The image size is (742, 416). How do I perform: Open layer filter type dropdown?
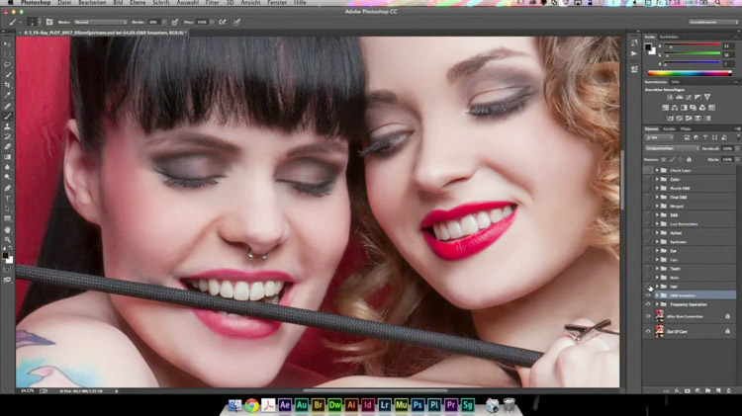coord(659,137)
